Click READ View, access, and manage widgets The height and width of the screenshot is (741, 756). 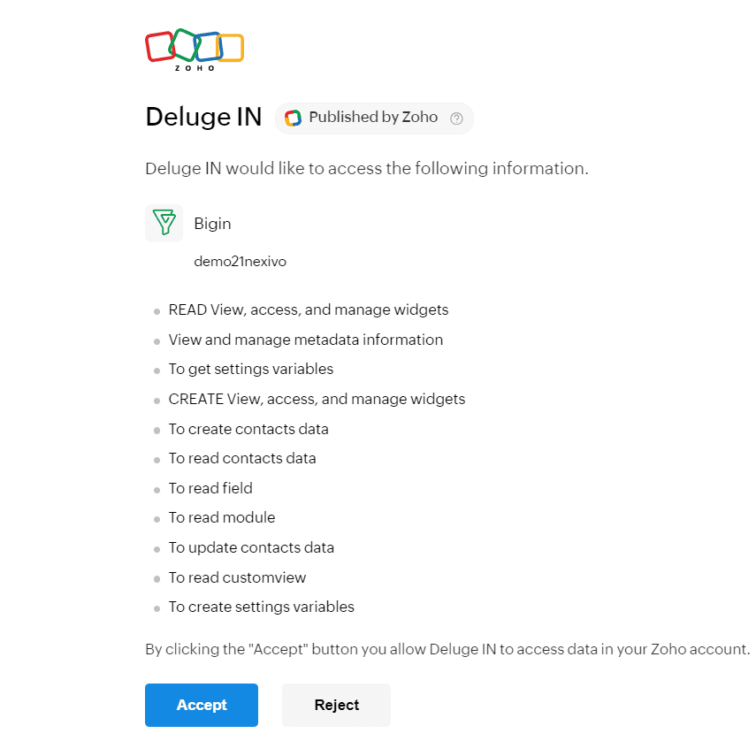[x=308, y=309]
